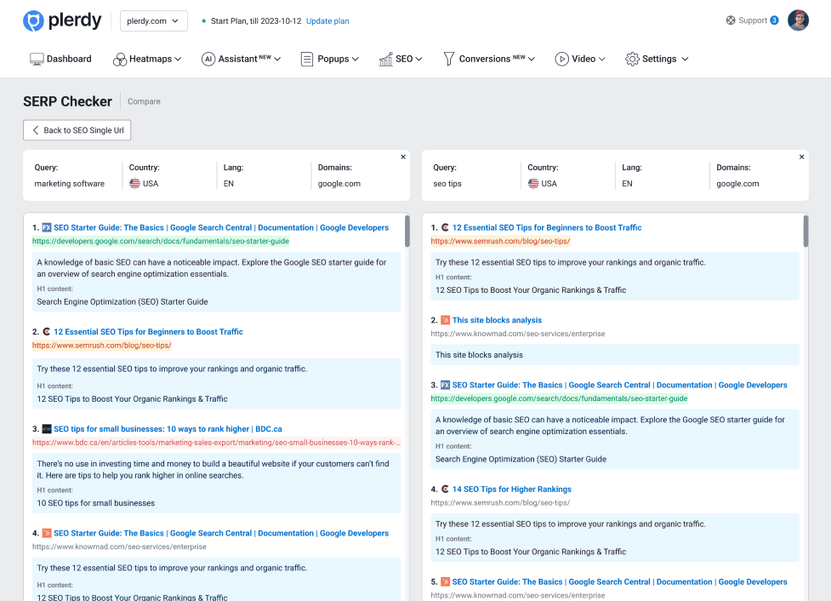Click the Conversions funnel icon
This screenshot has width=831, height=601.
pos(449,59)
